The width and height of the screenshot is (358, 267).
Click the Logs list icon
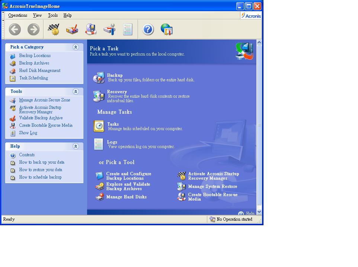[99, 144]
